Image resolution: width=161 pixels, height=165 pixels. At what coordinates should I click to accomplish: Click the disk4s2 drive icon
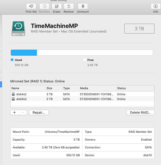coord(13,94)
